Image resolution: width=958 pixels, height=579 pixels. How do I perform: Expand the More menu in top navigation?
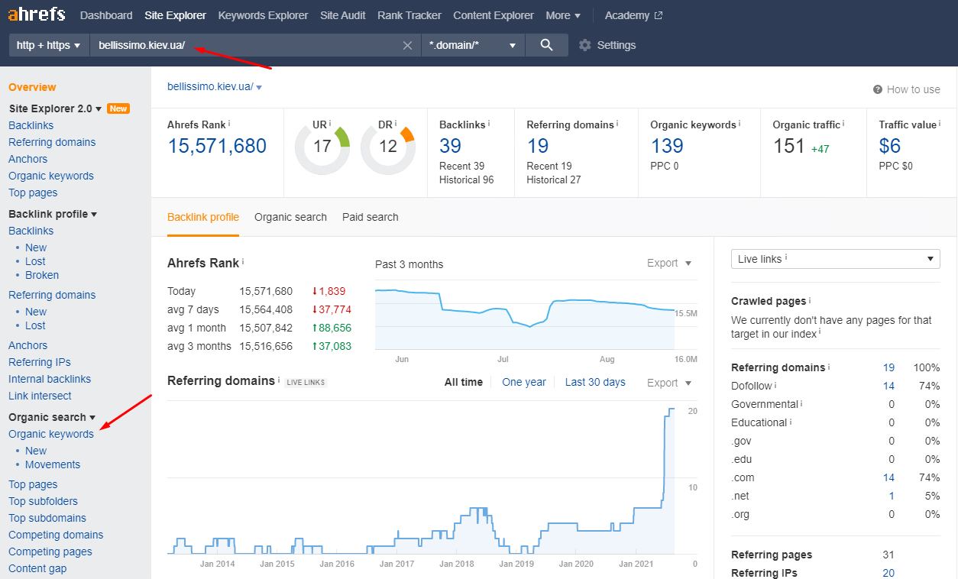pos(563,15)
